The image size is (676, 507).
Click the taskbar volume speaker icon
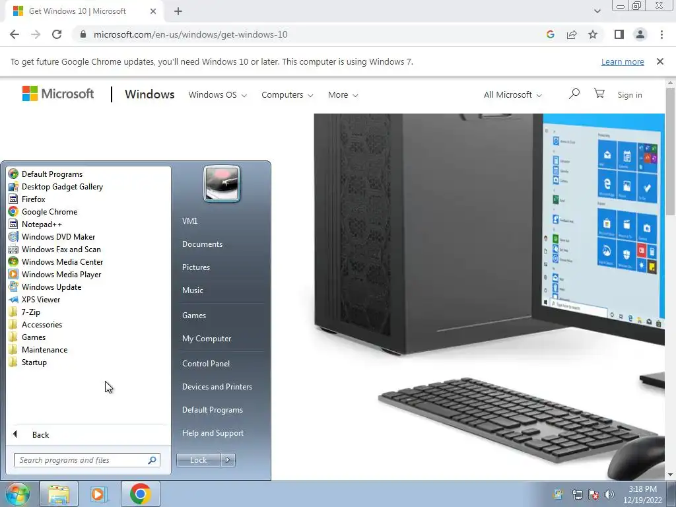coord(609,494)
